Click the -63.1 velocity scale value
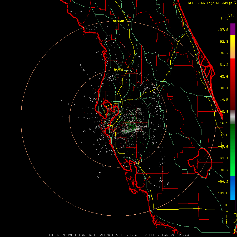This screenshot has width=237, height=237. point(223,158)
